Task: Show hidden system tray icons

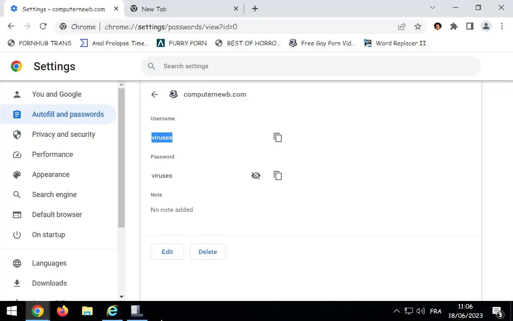Action: 396,311
